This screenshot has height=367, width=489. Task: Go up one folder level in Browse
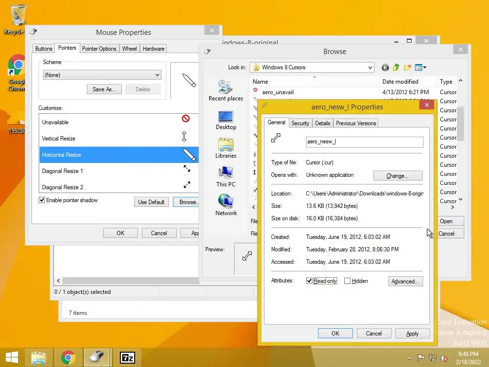(396, 67)
